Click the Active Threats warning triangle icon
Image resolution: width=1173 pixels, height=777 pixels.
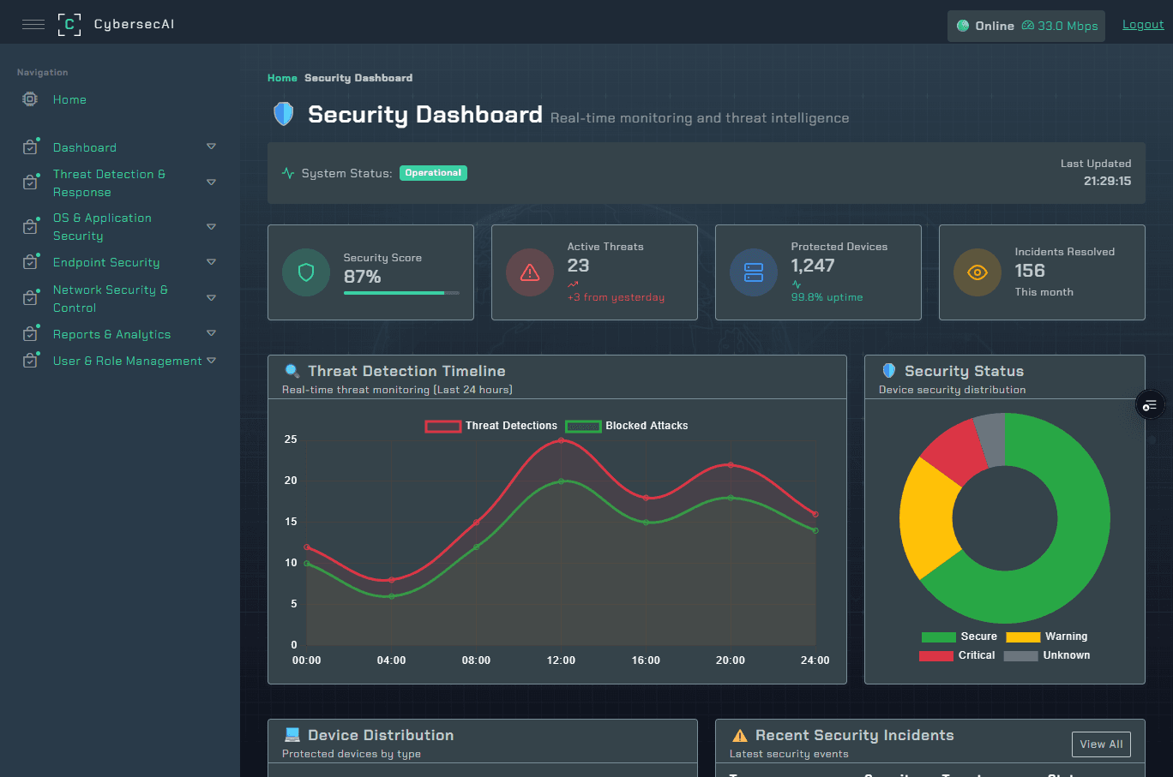click(530, 272)
